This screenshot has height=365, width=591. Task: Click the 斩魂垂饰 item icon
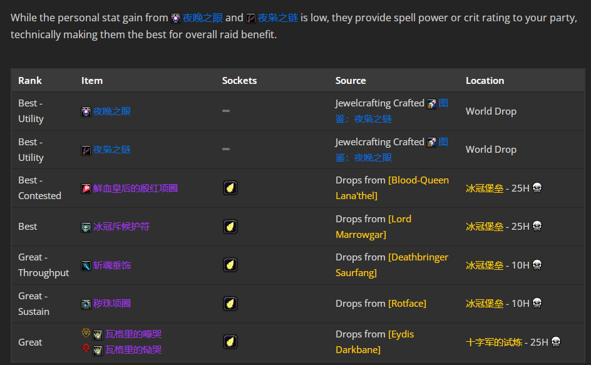(86, 265)
